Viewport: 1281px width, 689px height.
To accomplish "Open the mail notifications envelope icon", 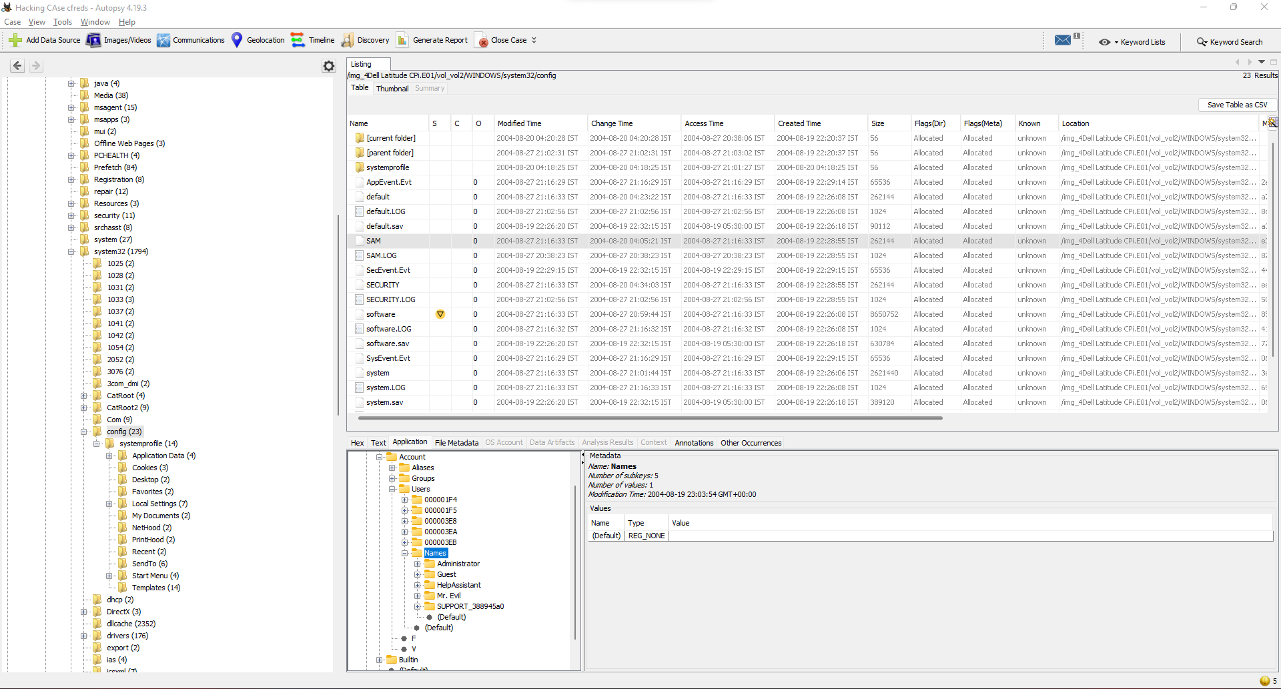I will [x=1063, y=40].
